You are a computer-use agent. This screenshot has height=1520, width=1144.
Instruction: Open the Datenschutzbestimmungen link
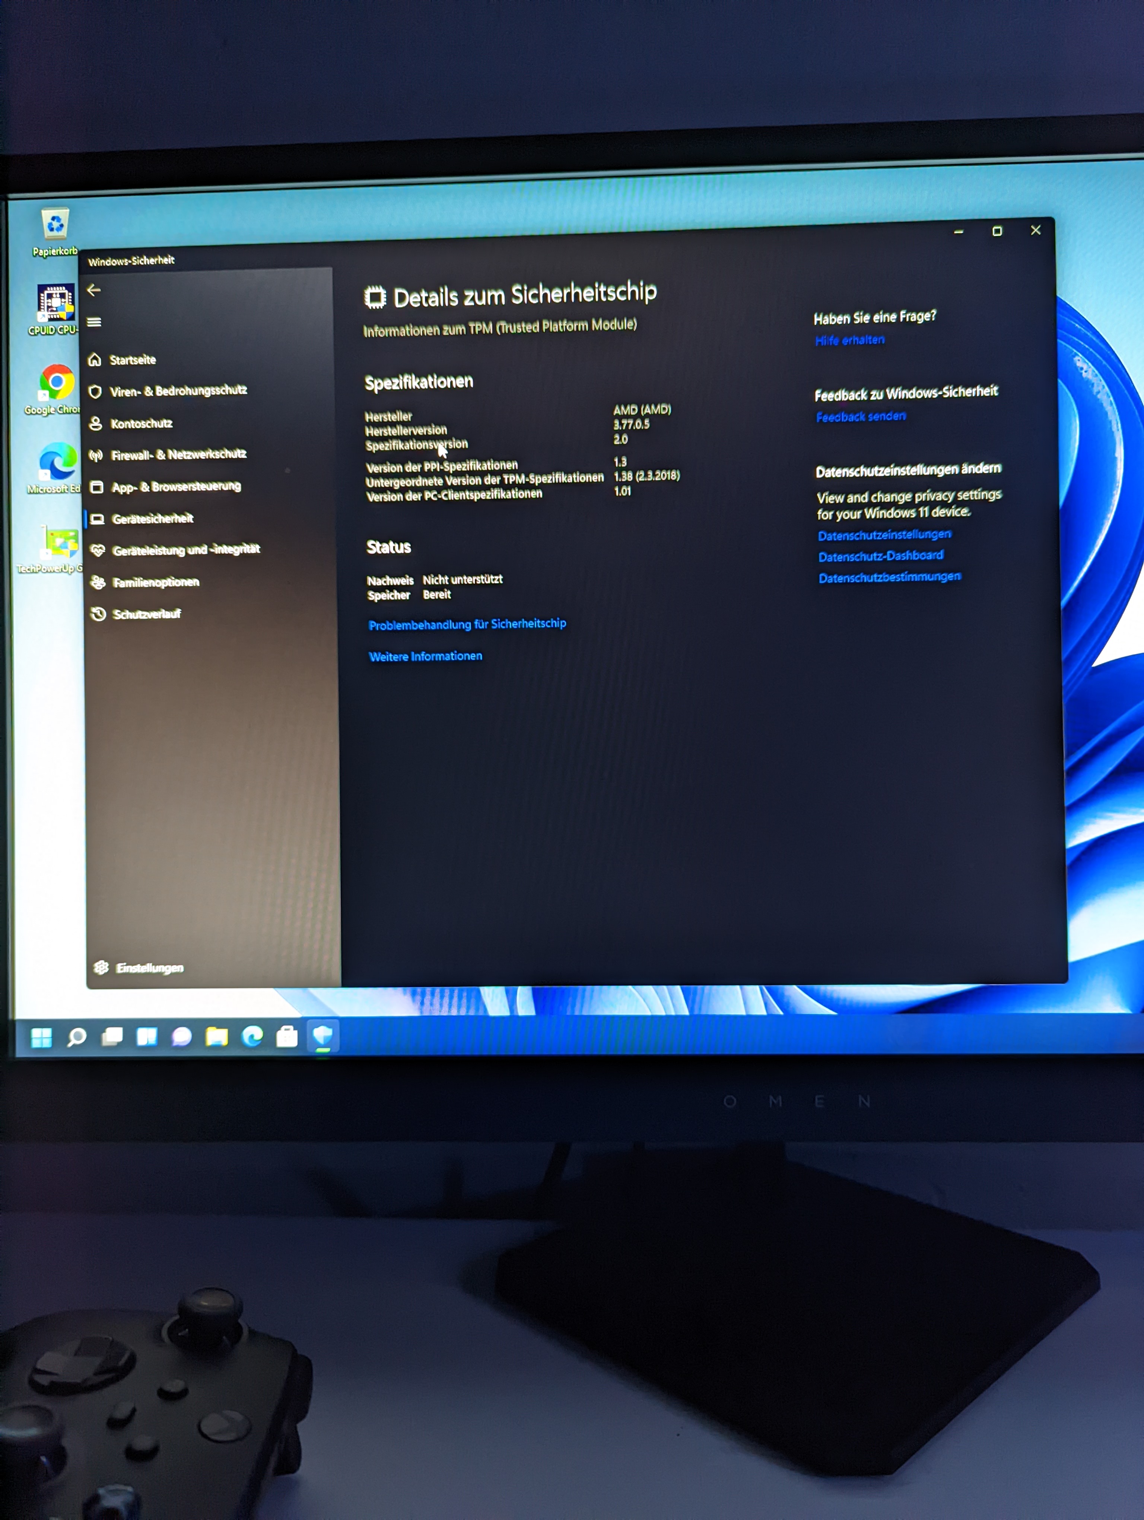pos(889,577)
